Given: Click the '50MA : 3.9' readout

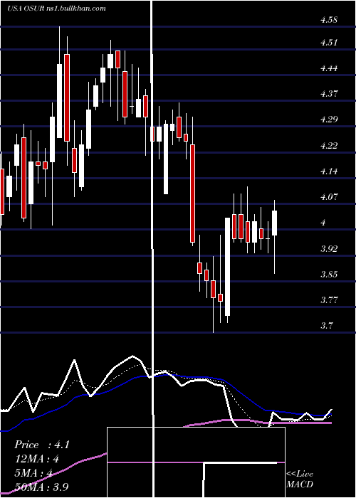Looking at the screenshot, I should [41, 487].
